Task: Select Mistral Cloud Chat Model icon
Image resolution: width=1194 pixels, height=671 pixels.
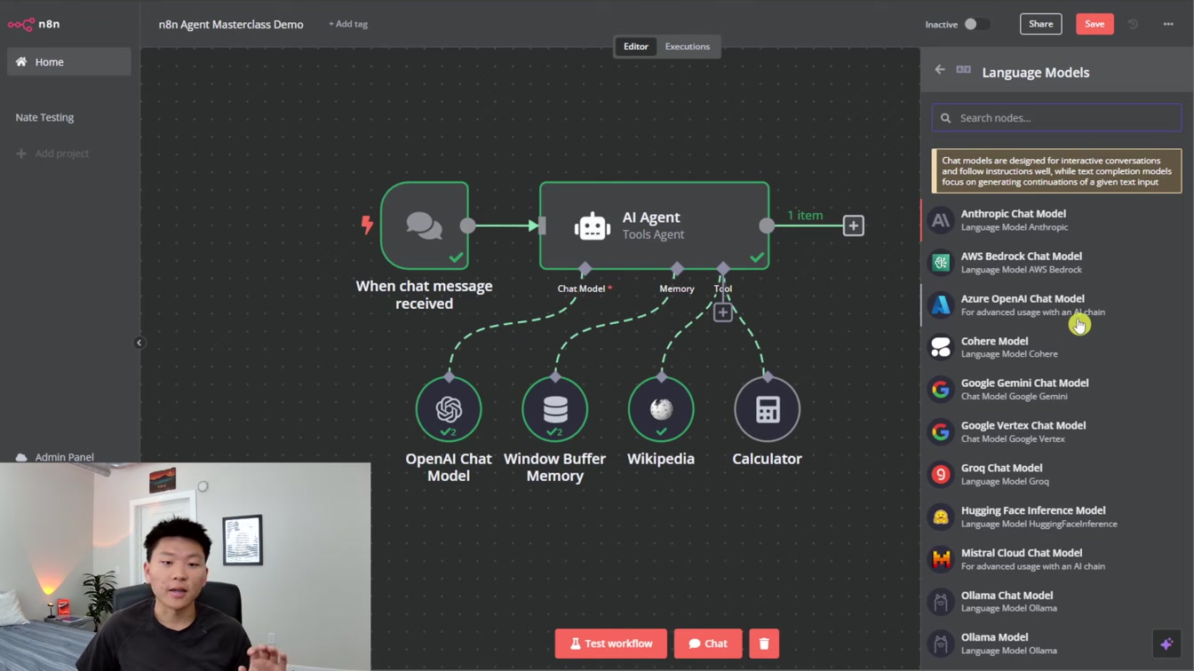Action: (941, 559)
